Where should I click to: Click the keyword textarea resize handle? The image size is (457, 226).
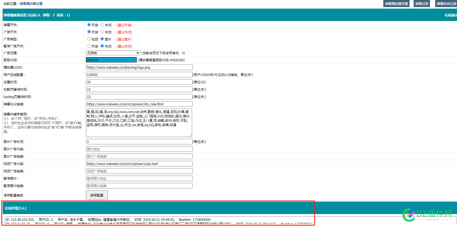(190, 135)
